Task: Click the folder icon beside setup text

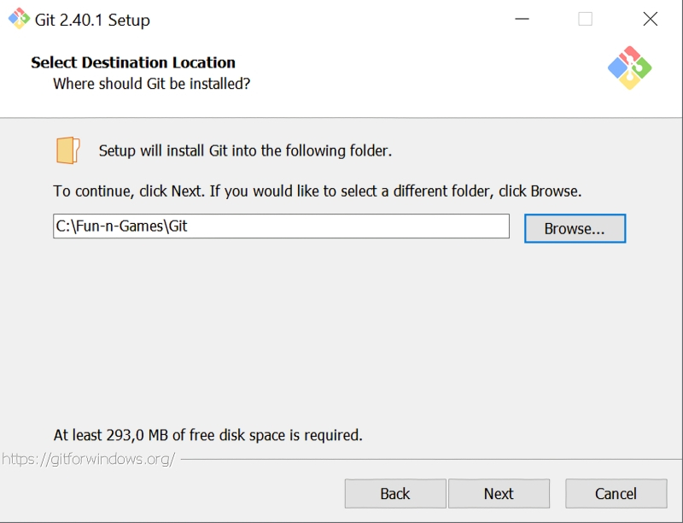Action: tap(68, 150)
